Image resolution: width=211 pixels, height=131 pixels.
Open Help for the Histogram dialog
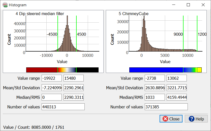(x=196, y=119)
